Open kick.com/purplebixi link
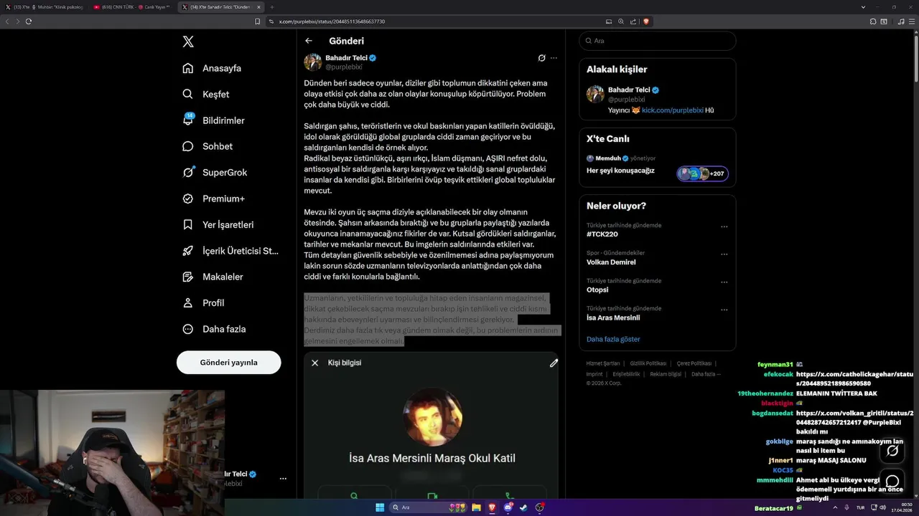919x516 pixels. coord(673,110)
